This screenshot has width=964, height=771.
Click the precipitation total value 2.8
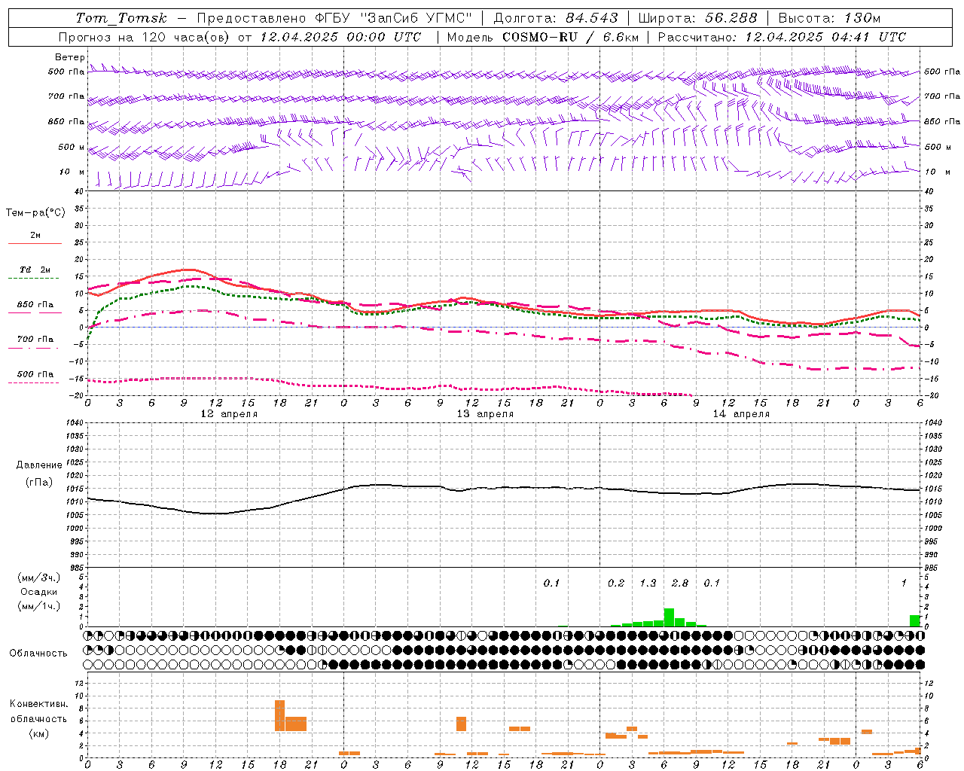click(680, 583)
